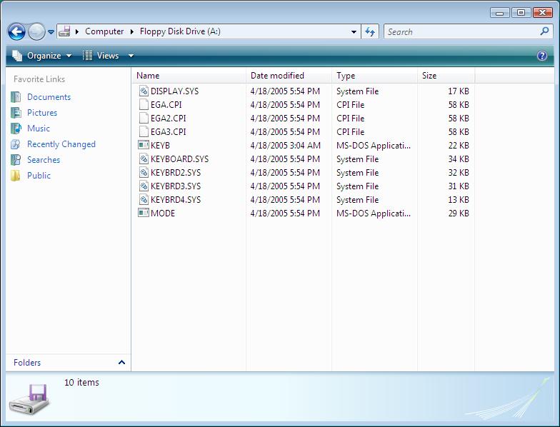Screen dimensions: 560x427
Task: Open the Music favorite link
Action: (x=39, y=129)
